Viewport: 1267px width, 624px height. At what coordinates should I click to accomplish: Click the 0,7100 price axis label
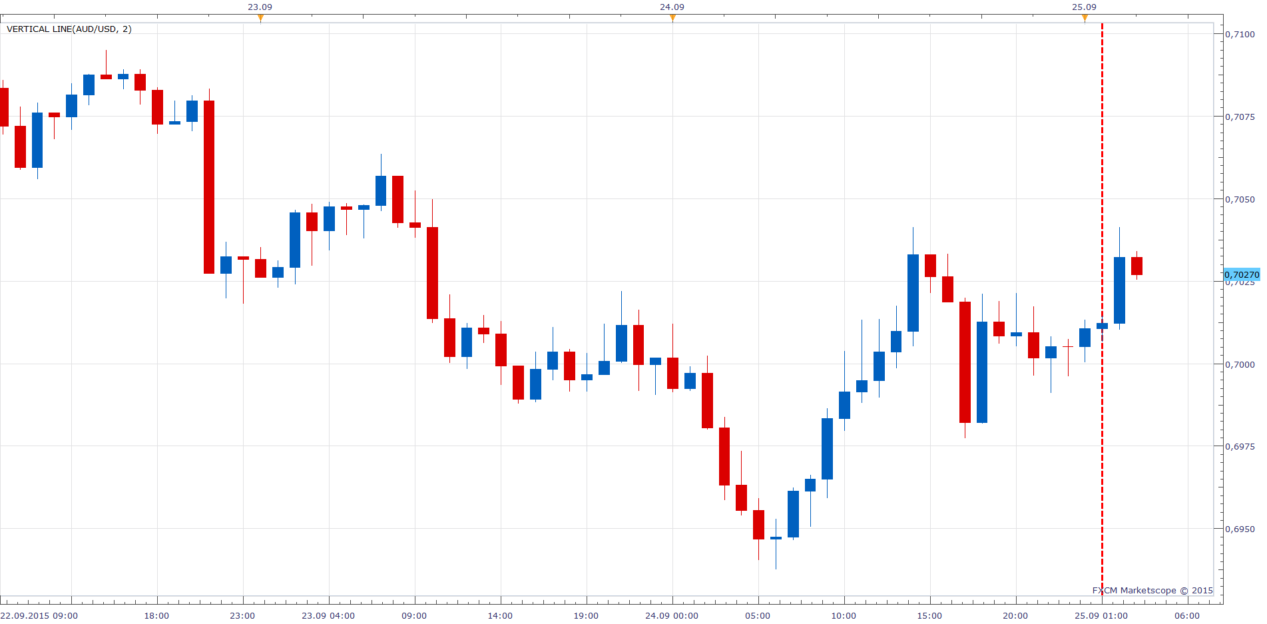[1240, 34]
